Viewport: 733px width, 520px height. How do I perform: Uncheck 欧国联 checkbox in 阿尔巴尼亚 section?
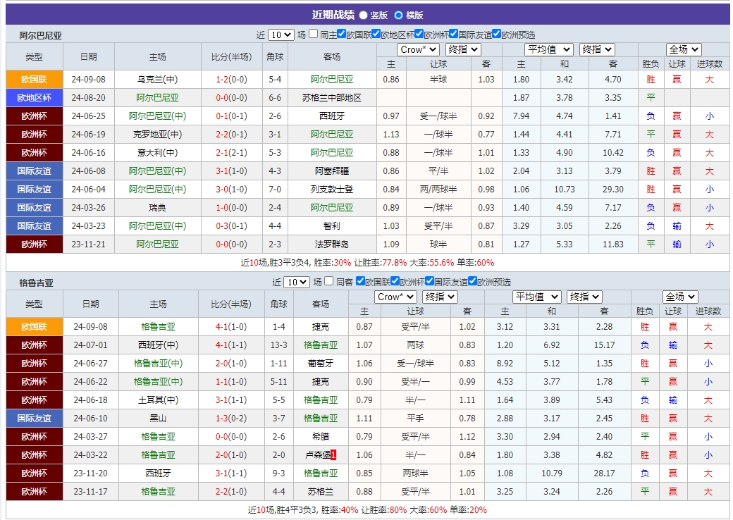coord(340,34)
